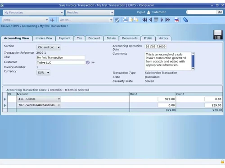225x168 pixels.
Task: Go to the last record
Action: pos(167,20)
